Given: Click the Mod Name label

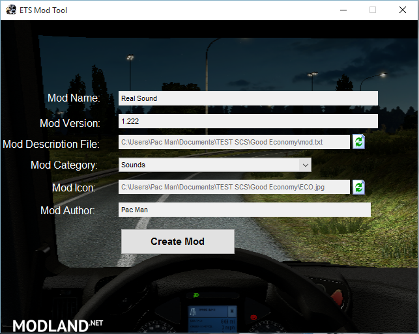Looking at the screenshot, I should tap(74, 98).
